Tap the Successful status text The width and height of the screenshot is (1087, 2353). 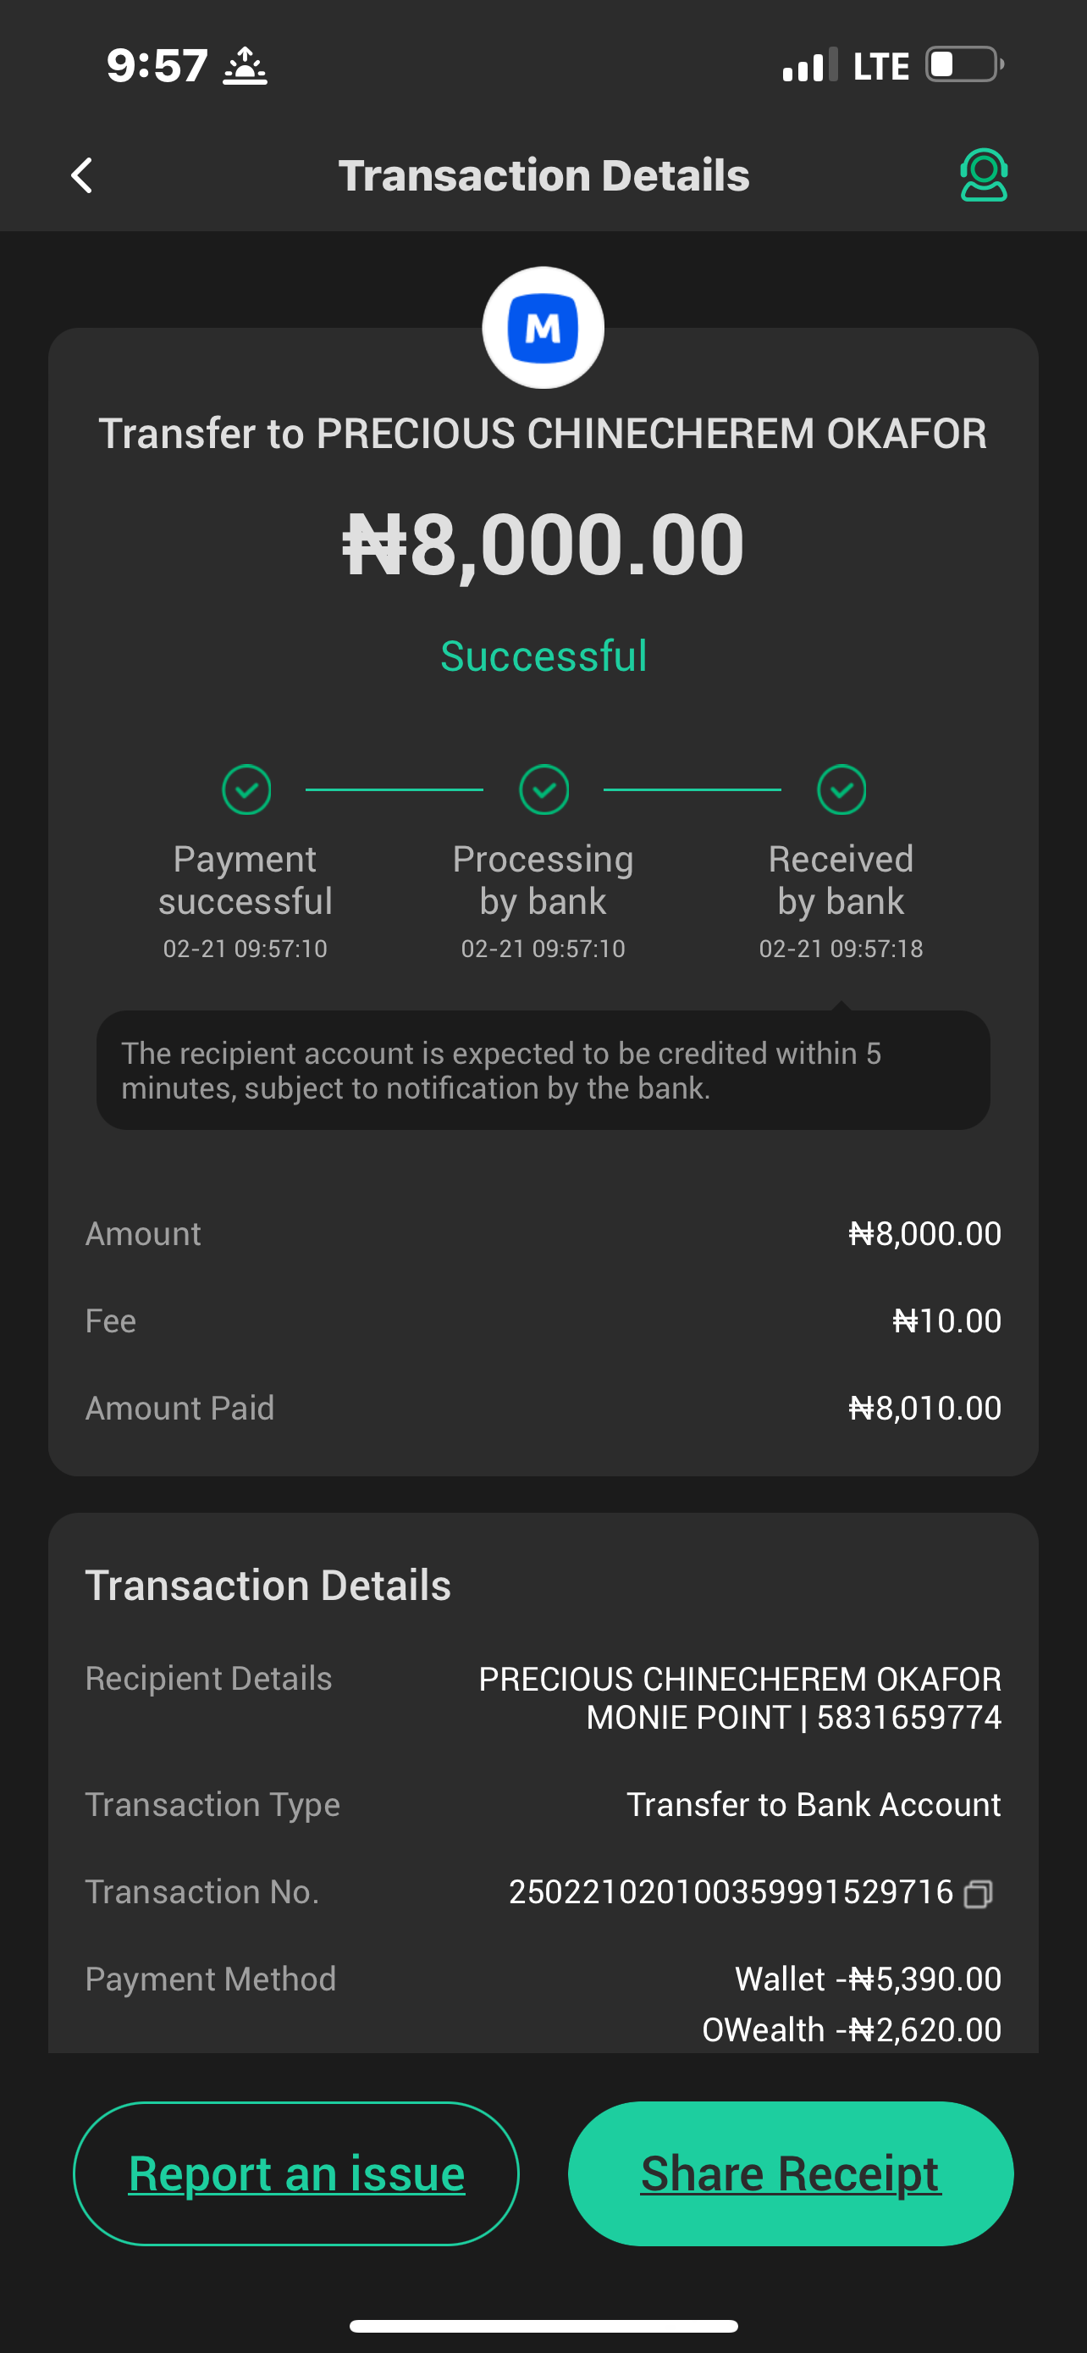point(544,656)
